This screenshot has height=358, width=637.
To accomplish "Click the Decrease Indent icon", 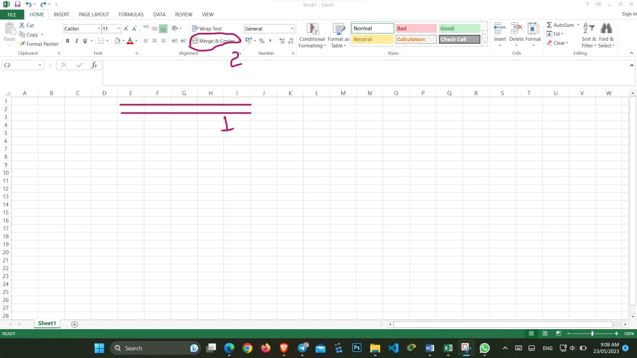I will pyautogui.click(x=175, y=41).
